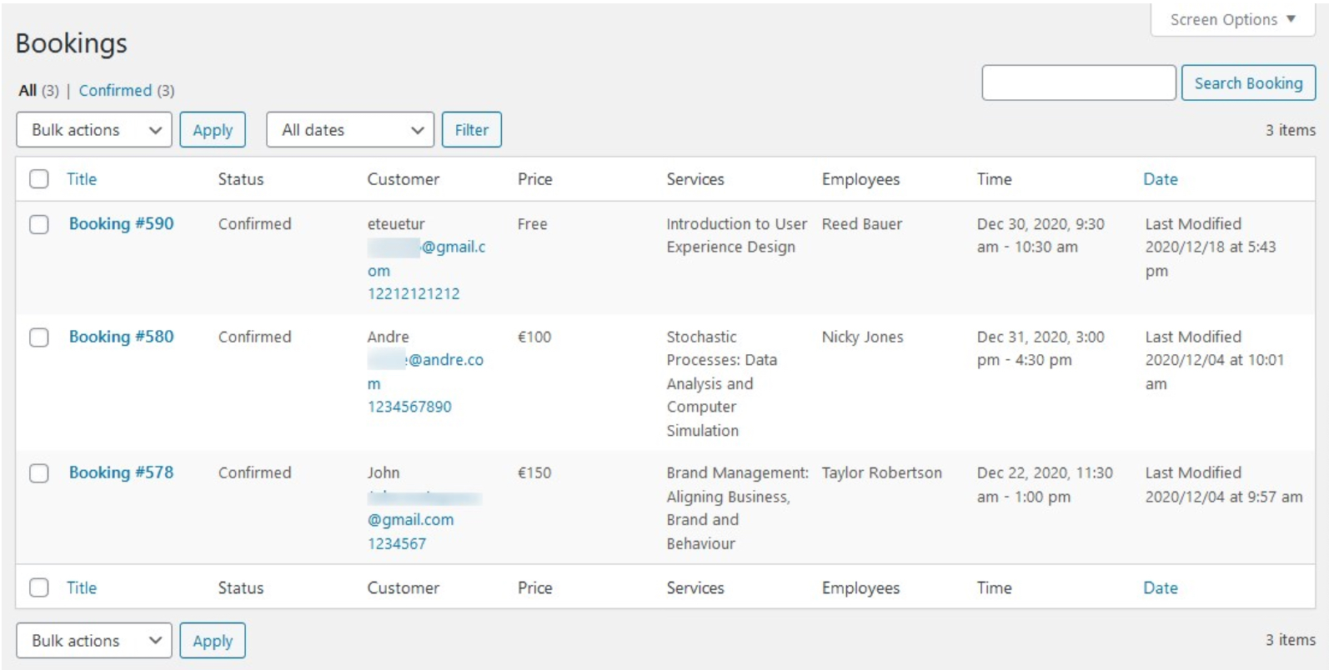Sort bookings by the Date column header
The height and width of the screenshot is (670, 1329).
pyautogui.click(x=1160, y=179)
